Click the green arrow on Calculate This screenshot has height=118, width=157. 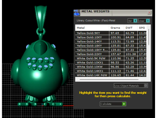124,104
